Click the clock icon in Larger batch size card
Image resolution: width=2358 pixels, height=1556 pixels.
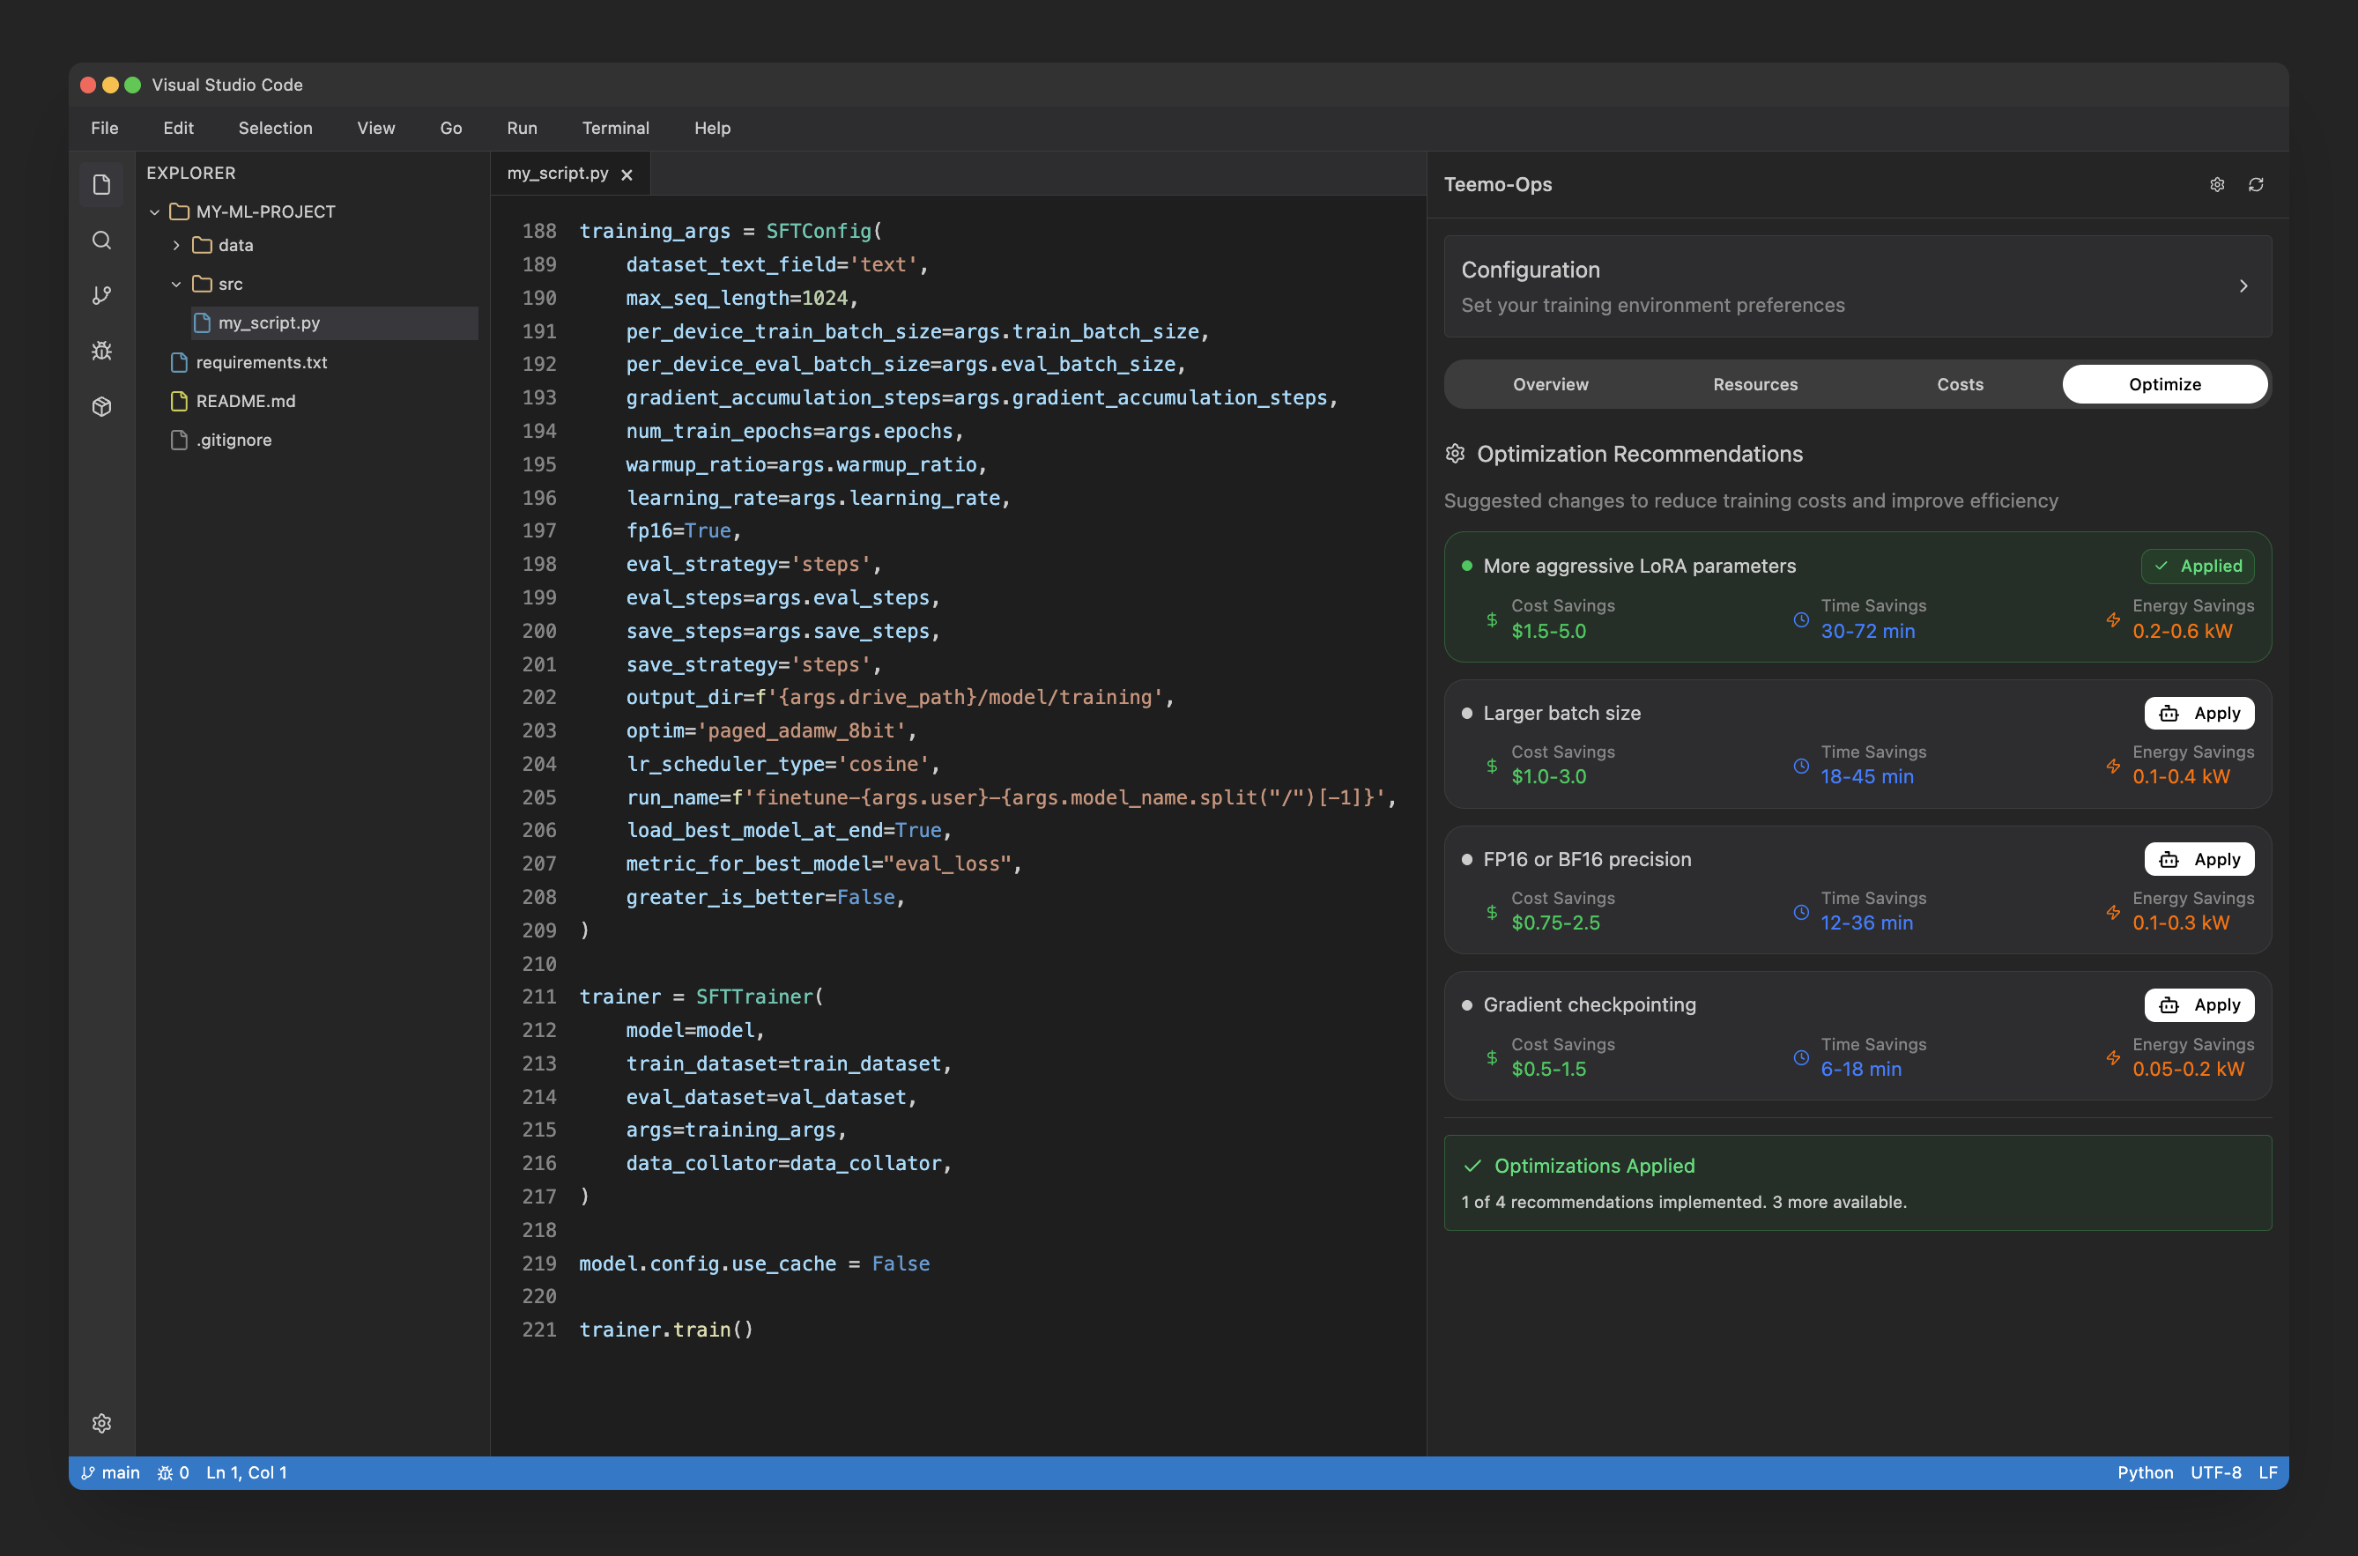[x=1801, y=766]
